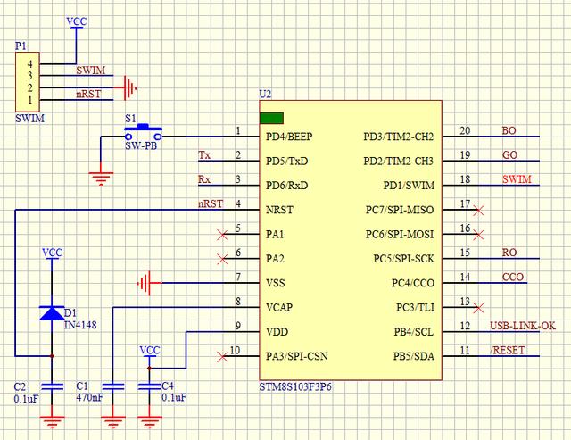Select the ground symbol below the S1 switch
This screenshot has width=571, height=440.
(100, 177)
